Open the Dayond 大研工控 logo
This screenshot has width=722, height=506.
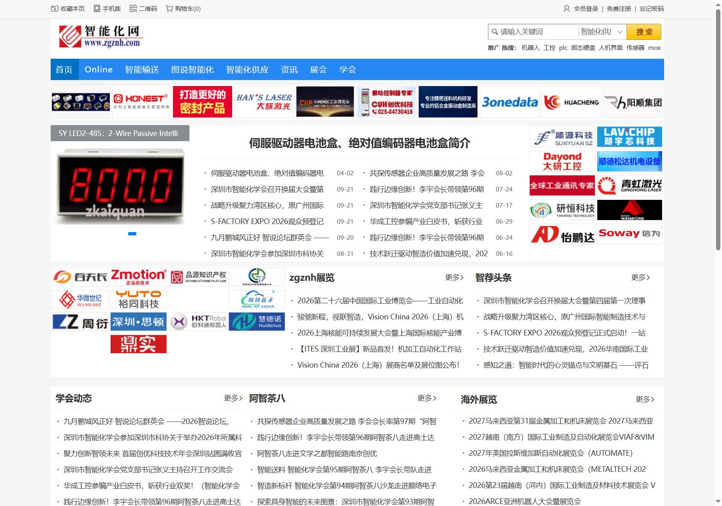[562, 161]
